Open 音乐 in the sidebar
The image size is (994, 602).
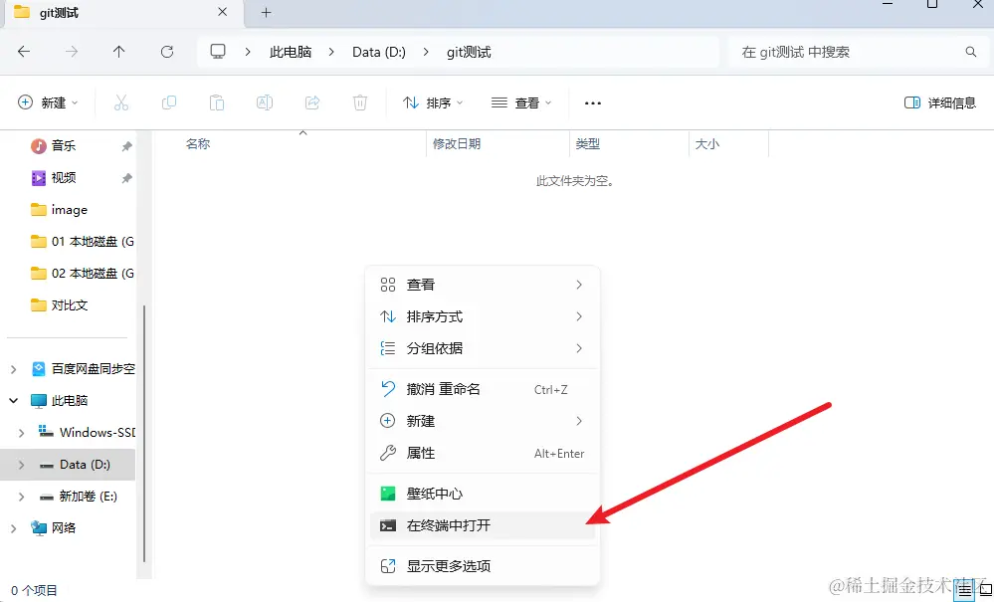point(64,145)
